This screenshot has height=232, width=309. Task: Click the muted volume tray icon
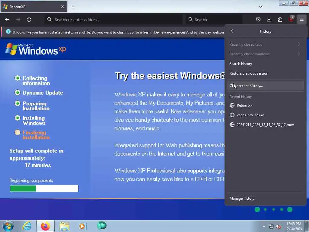279,227
